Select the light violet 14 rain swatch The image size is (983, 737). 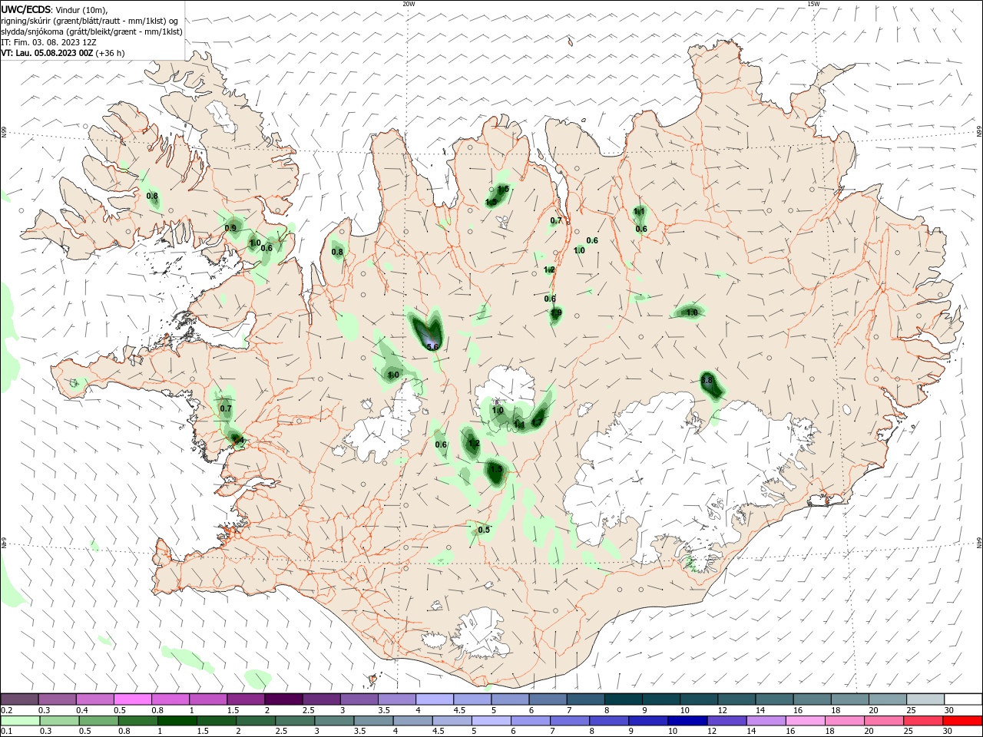[x=766, y=721]
